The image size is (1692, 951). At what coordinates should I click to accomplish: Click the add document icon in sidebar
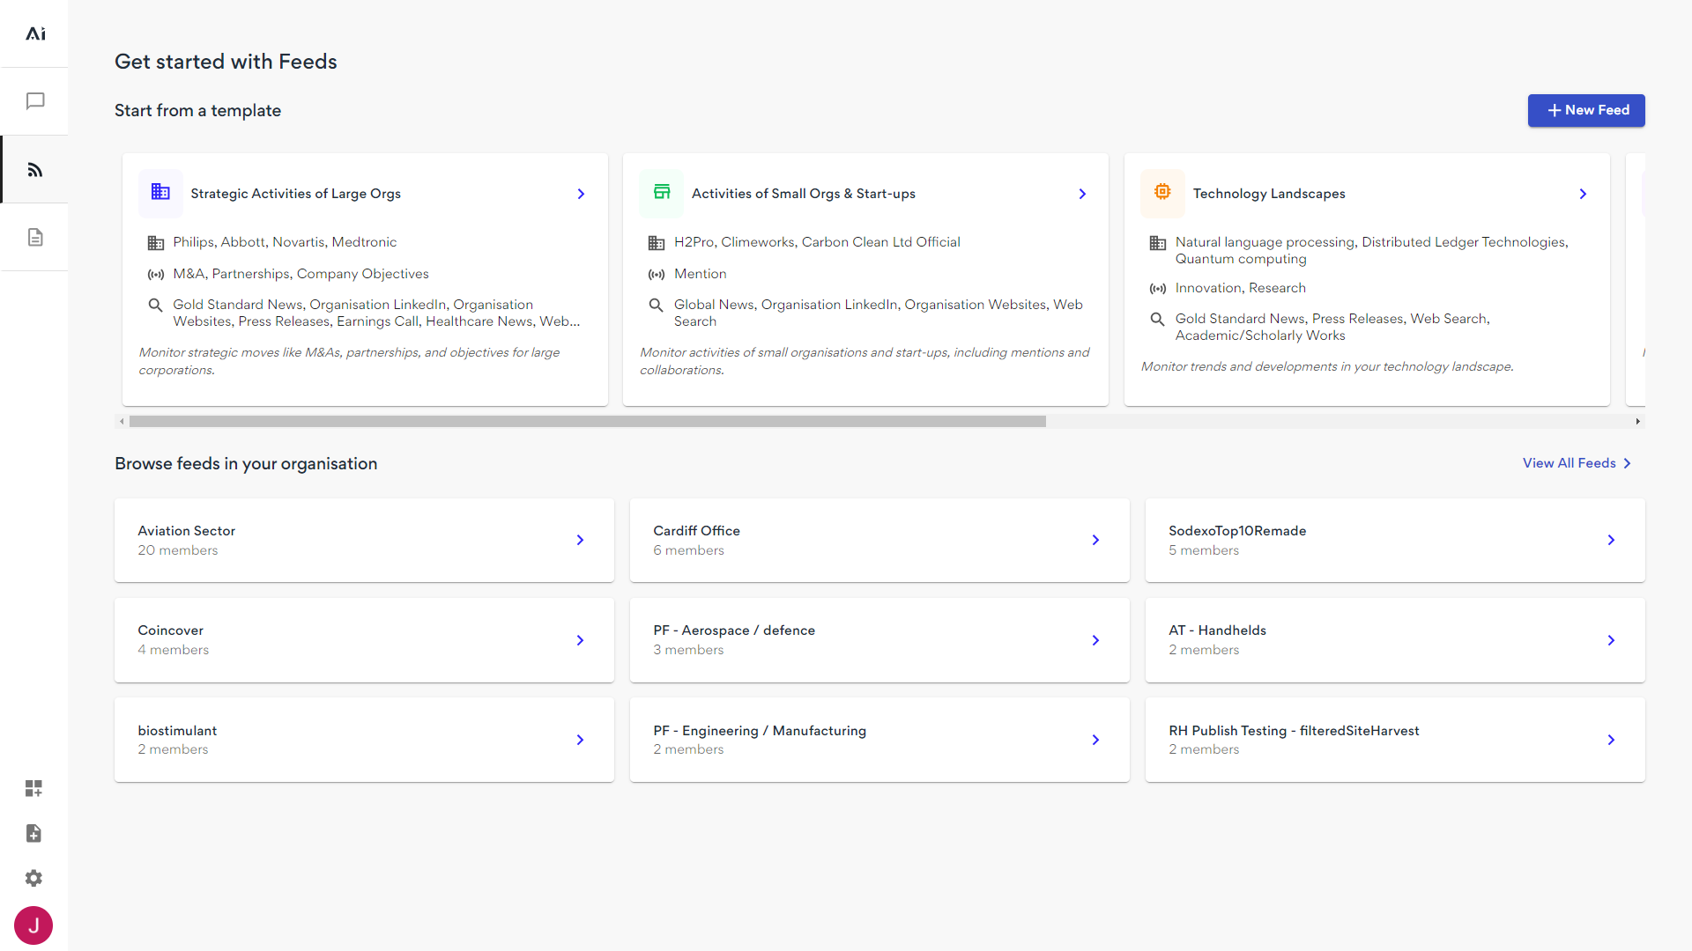[x=33, y=833]
